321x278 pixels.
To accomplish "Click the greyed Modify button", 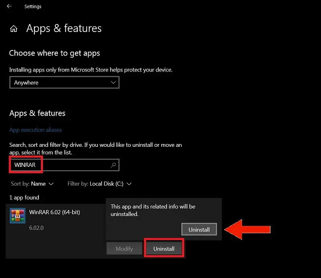I will 124,249.
